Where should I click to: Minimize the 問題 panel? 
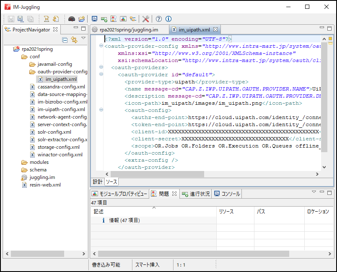(322, 192)
